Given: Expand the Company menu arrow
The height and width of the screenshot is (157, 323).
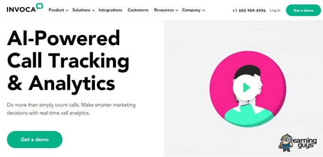Looking at the screenshot, I should point(203,10).
